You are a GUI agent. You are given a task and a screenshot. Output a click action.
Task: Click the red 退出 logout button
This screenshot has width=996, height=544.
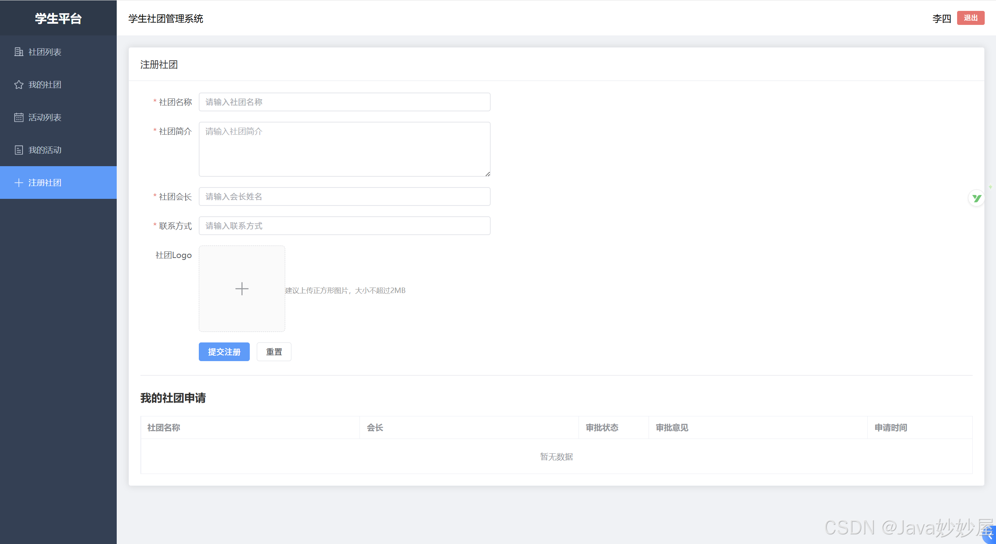pyautogui.click(x=971, y=18)
